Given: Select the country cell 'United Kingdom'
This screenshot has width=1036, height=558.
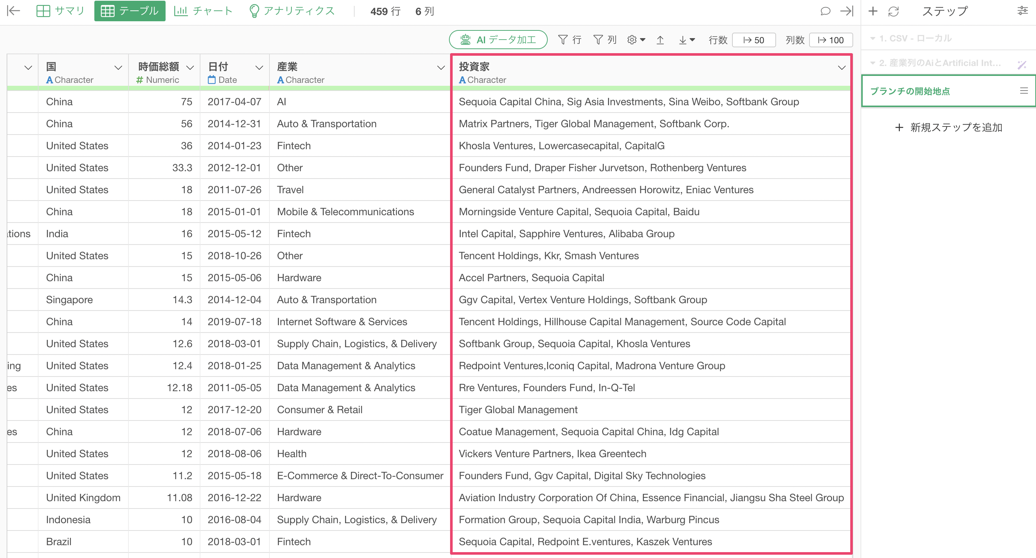Looking at the screenshot, I should (x=83, y=498).
